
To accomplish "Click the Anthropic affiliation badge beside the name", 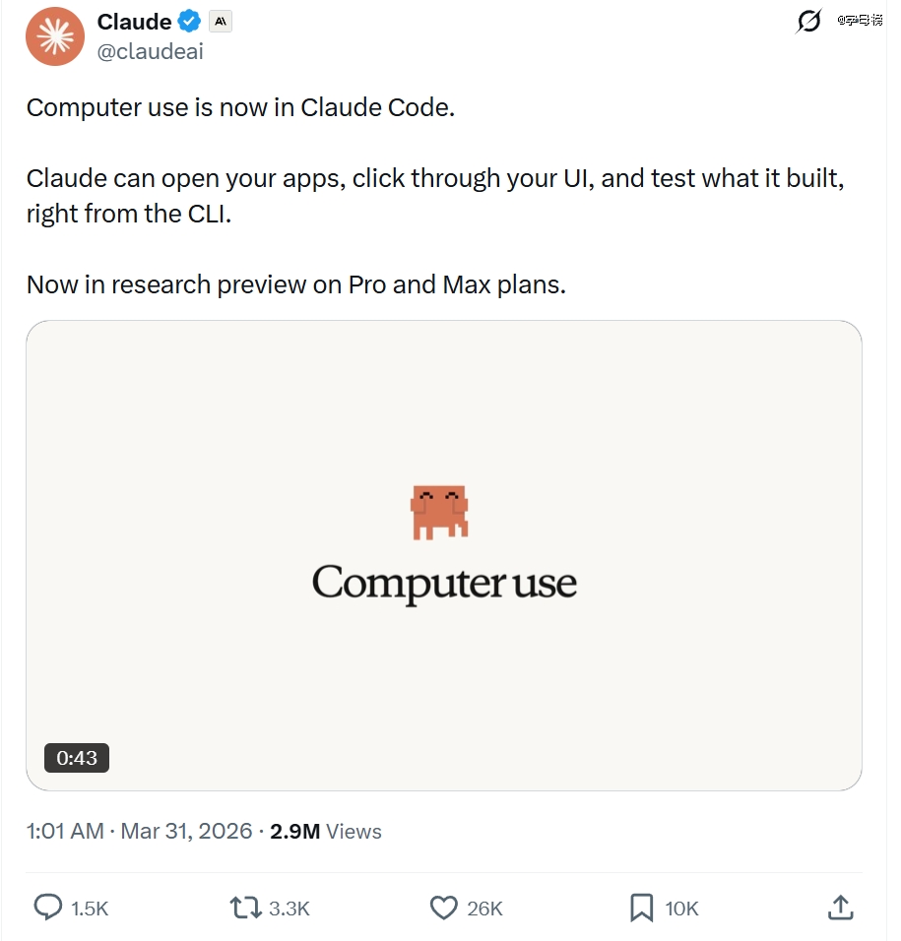I will (221, 22).
